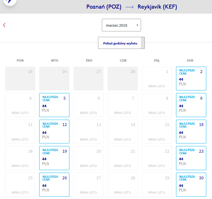Click day 22 cell marked BRAK LOTU

[x=157, y=158]
